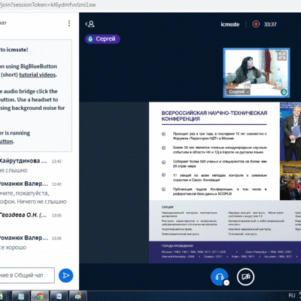301x301 pixels.
Task: Click the 'не слышно' chat message
Action: (14, 170)
